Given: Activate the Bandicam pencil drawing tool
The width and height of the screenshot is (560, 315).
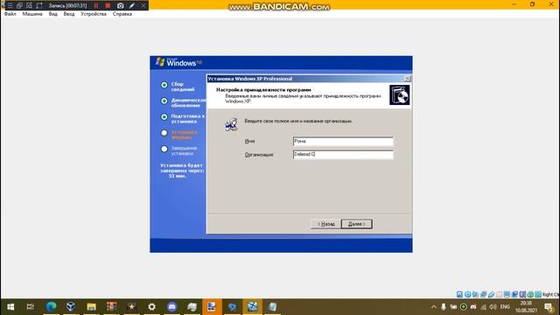Looking at the screenshot, I should tap(132, 6).
